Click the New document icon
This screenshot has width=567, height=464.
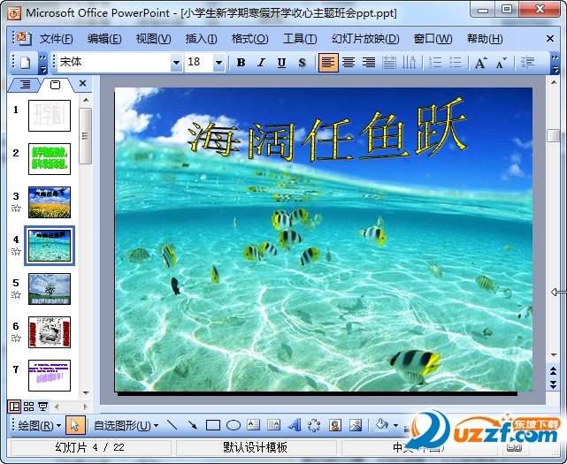tap(26, 63)
